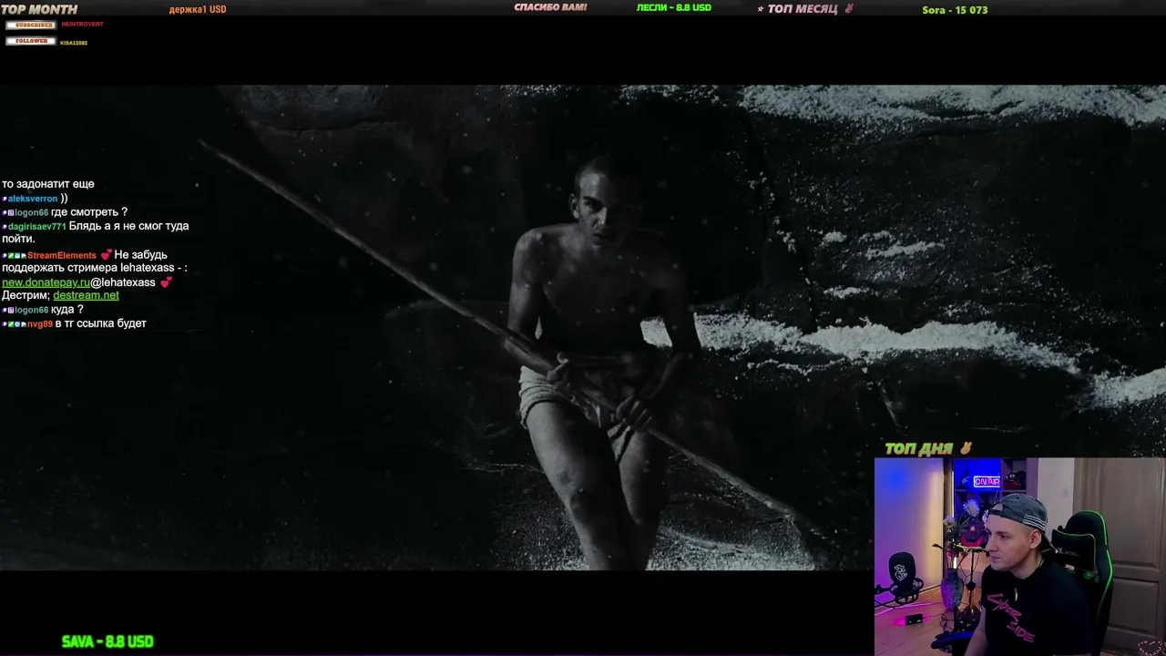Click logon66 beside 'где смотреть ?'
The image size is (1166, 656).
pyautogui.click(x=31, y=212)
